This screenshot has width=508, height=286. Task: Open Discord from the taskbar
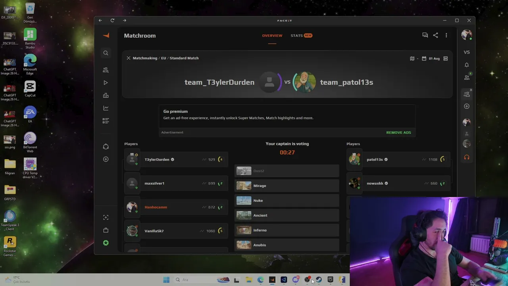coord(295,280)
